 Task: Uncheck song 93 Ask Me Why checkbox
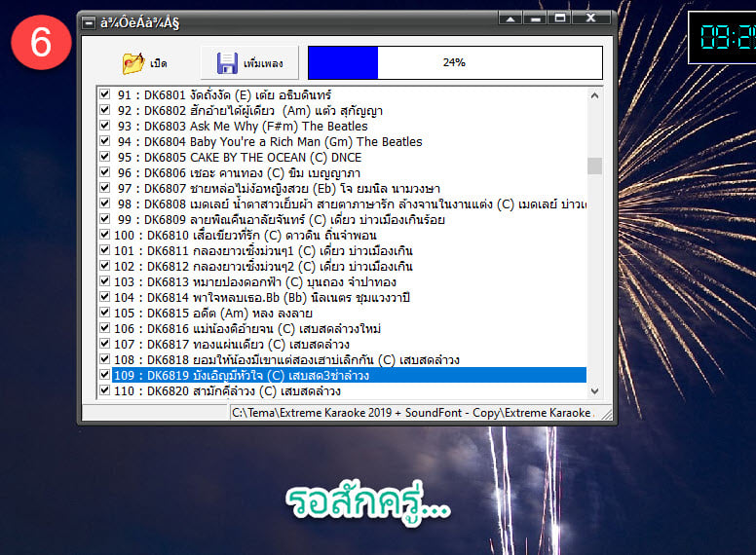[104, 126]
